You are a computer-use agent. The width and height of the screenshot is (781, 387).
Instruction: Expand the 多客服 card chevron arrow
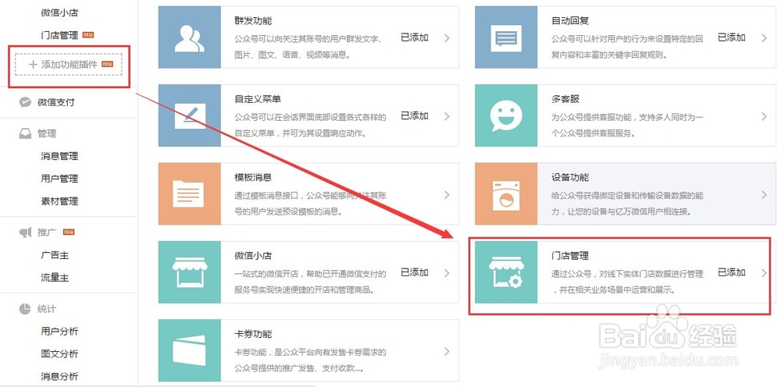(764, 116)
